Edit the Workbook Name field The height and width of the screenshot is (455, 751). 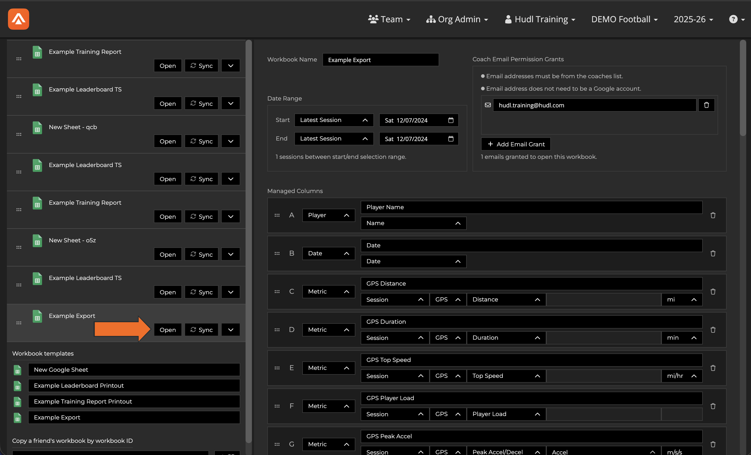click(x=381, y=60)
